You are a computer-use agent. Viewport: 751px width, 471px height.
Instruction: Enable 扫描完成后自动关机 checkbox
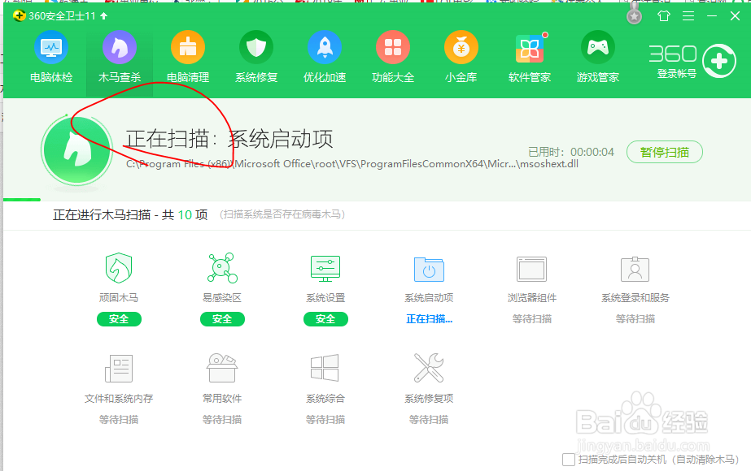click(x=569, y=460)
